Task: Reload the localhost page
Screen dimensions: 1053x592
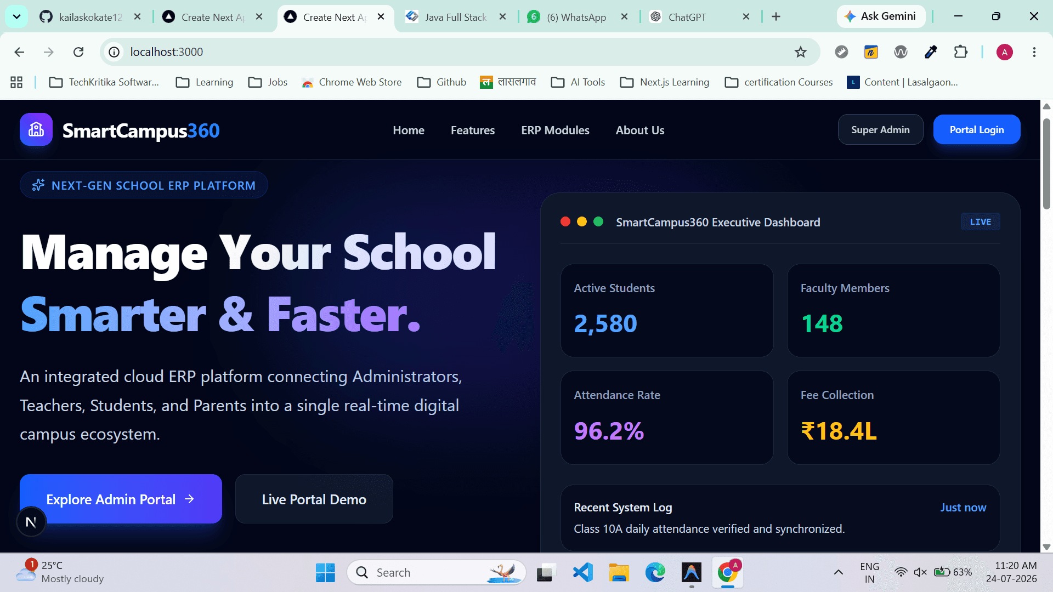Action: tap(78, 52)
